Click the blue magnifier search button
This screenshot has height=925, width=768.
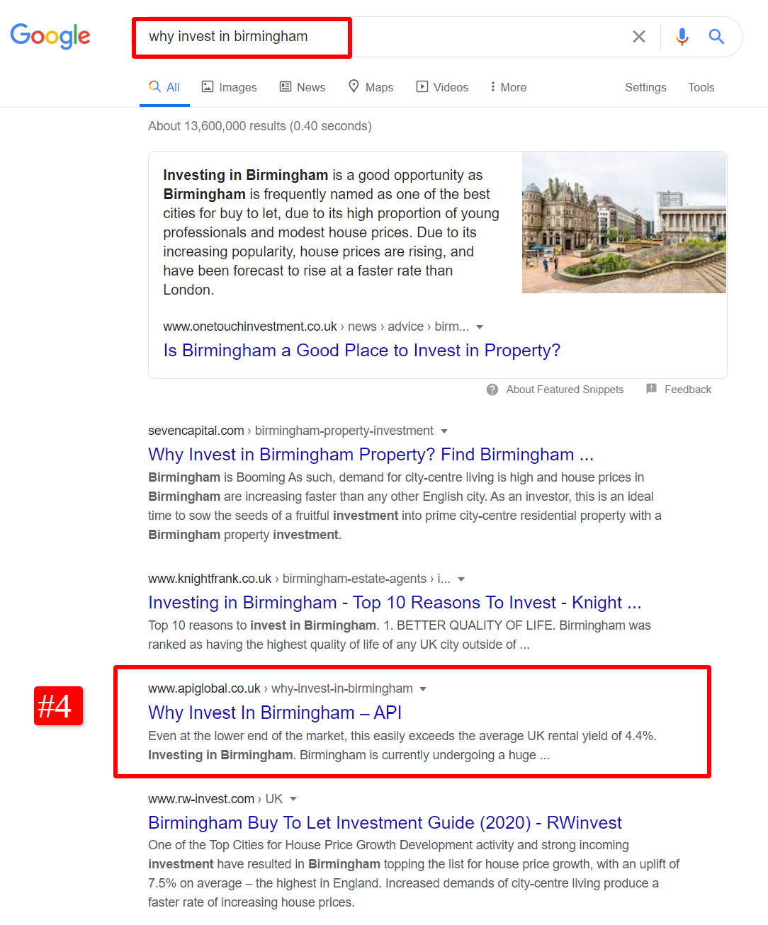click(716, 37)
